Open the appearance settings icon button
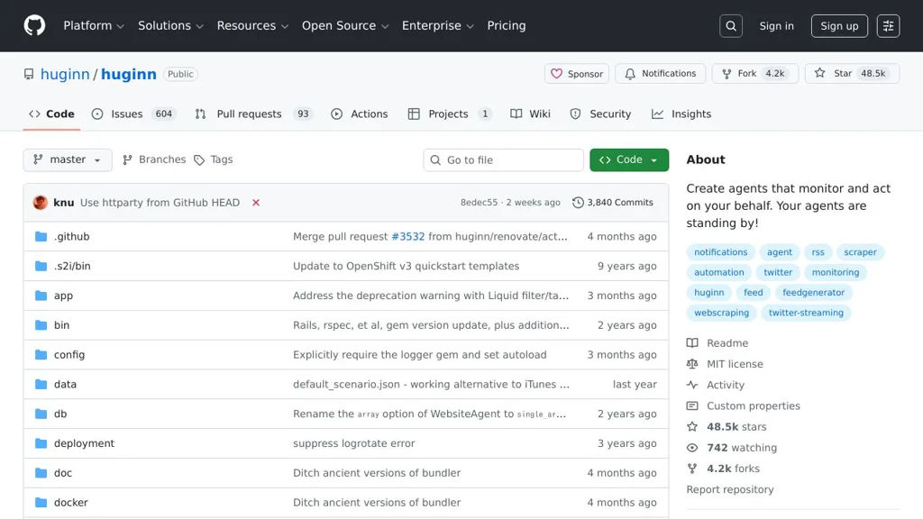 tap(888, 26)
